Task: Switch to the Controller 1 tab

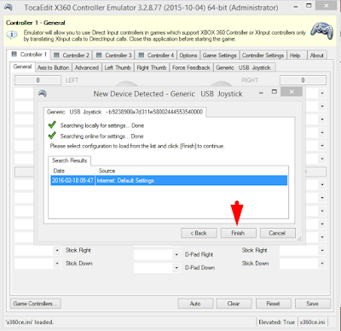Action: [x=29, y=55]
